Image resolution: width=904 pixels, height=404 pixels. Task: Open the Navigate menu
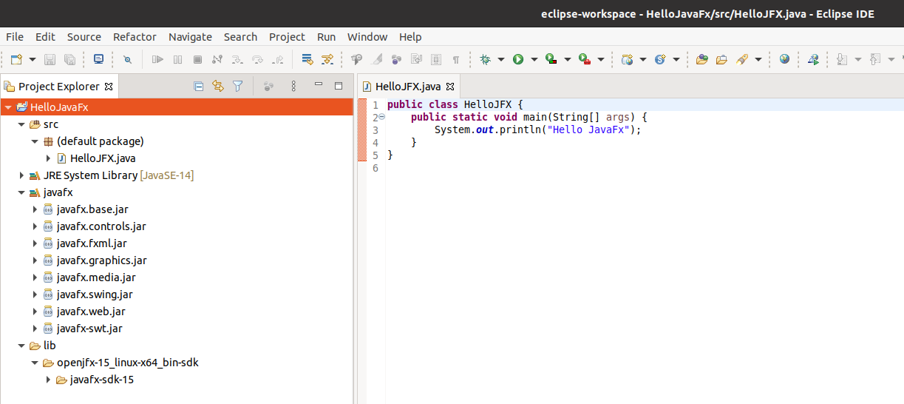click(190, 37)
